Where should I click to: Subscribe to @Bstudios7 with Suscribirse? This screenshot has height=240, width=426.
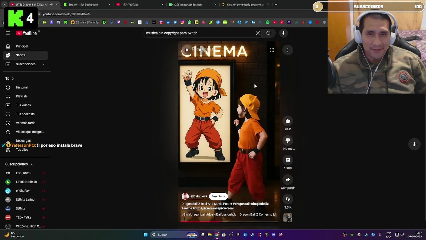pos(218,196)
